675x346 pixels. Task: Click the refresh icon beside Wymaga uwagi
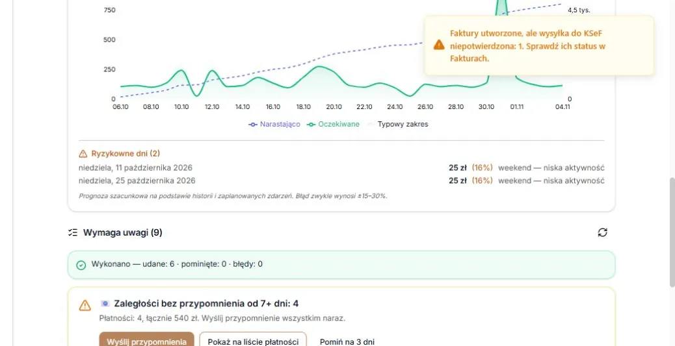(x=602, y=232)
